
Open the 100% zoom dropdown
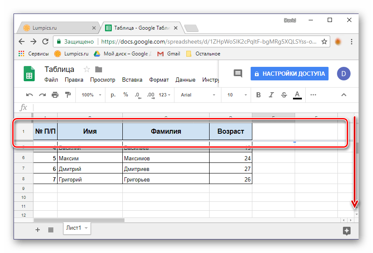90,95
